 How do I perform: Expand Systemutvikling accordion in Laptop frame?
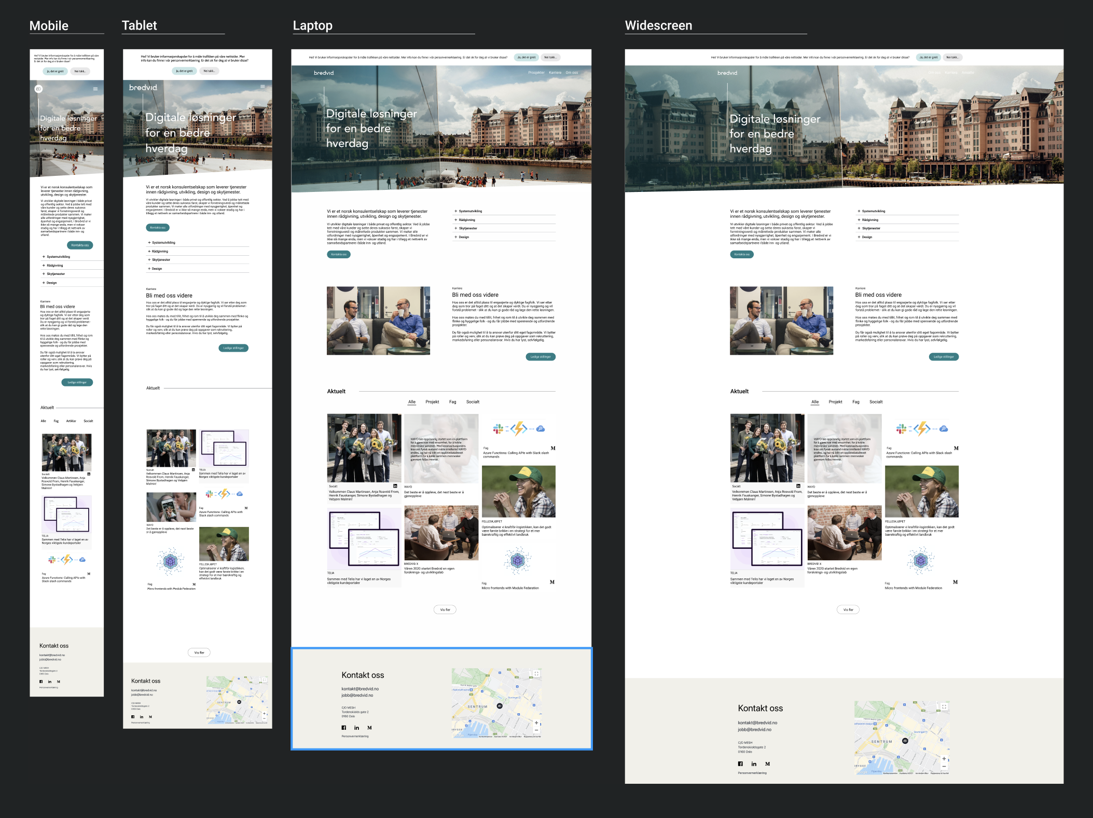coord(504,211)
